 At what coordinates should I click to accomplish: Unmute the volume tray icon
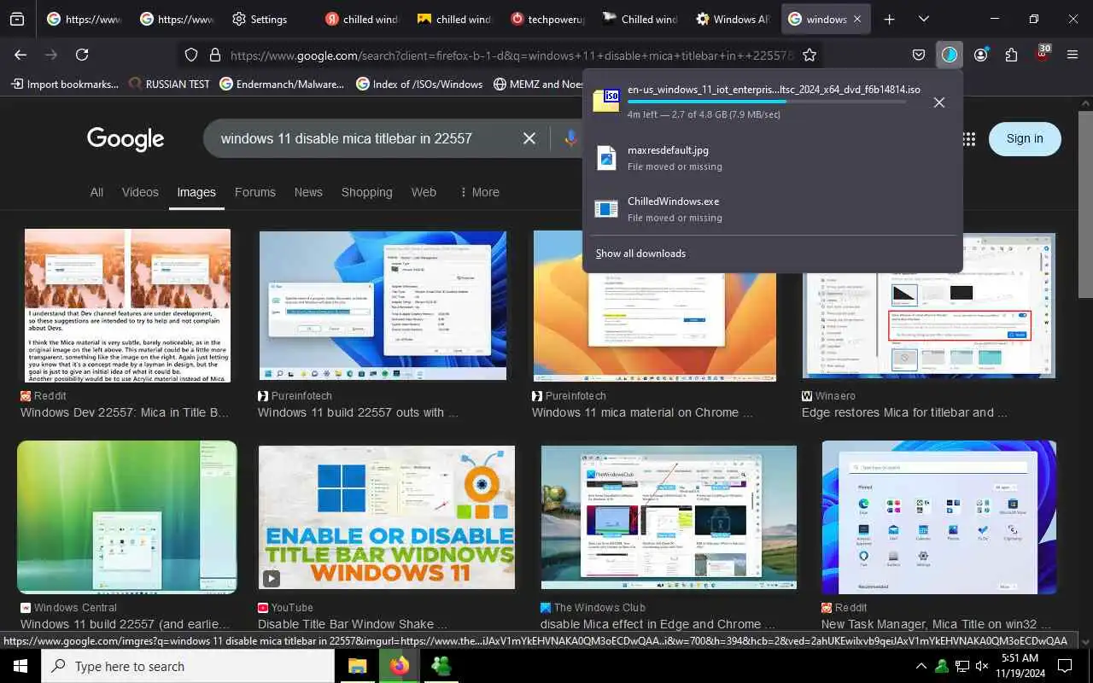pos(982,666)
